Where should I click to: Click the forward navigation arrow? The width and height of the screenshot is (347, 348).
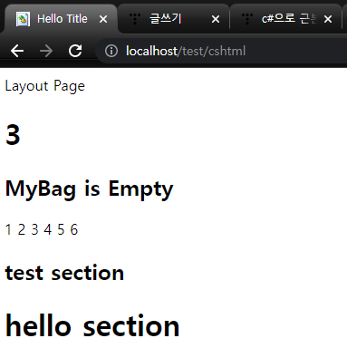[46, 51]
